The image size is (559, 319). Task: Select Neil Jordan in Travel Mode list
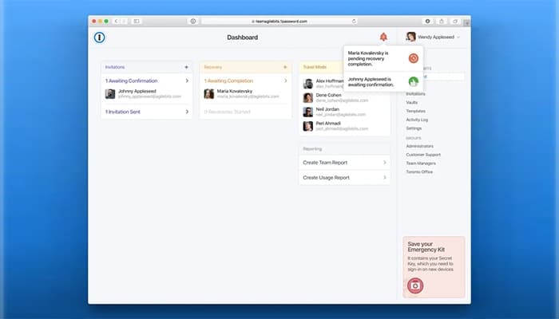coord(344,112)
